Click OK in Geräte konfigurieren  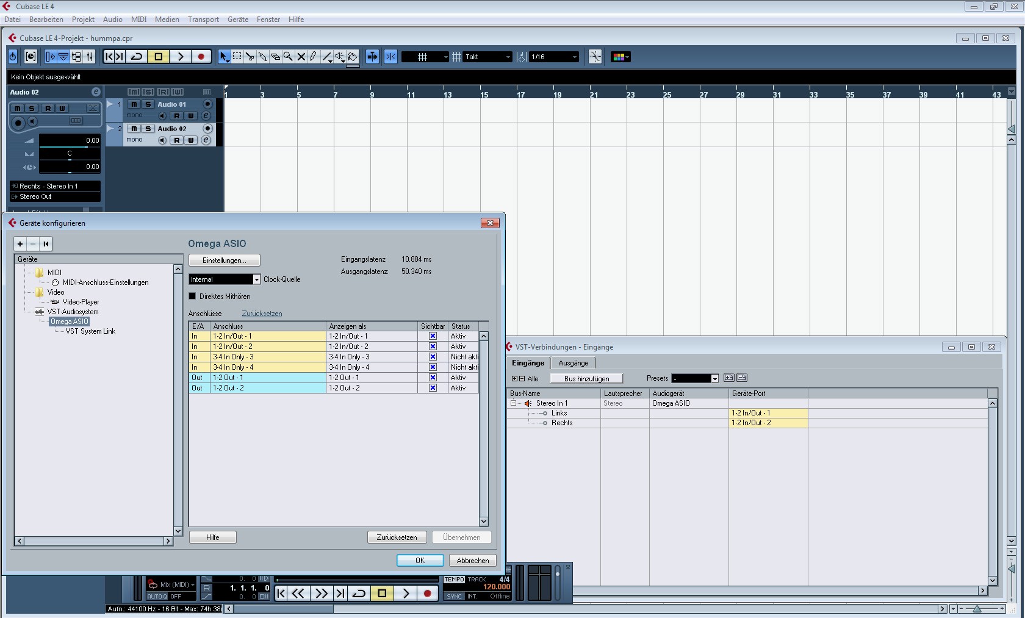(x=420, y=561)
